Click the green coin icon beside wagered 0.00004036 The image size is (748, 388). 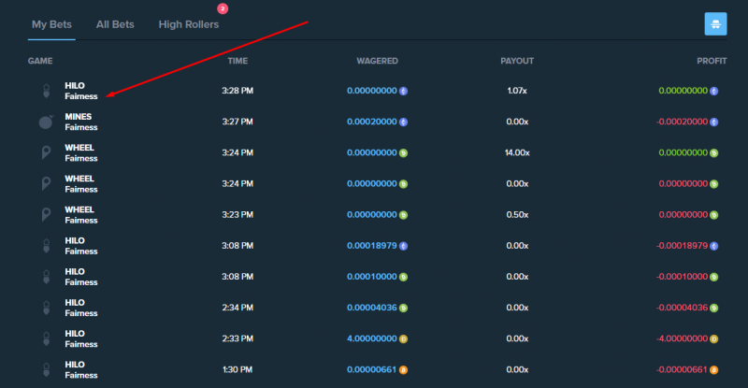tap(403, 308)
